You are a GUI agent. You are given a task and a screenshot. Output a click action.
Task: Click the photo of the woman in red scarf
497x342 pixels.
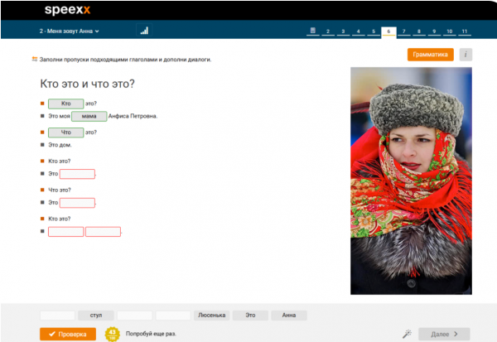coord(411,181)
